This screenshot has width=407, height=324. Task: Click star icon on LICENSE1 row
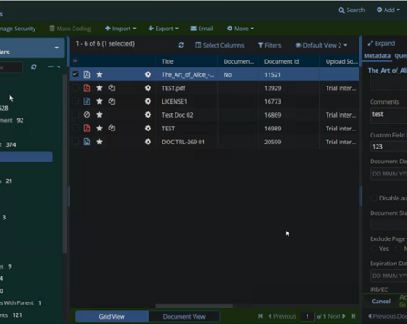[x=99, y=101]
